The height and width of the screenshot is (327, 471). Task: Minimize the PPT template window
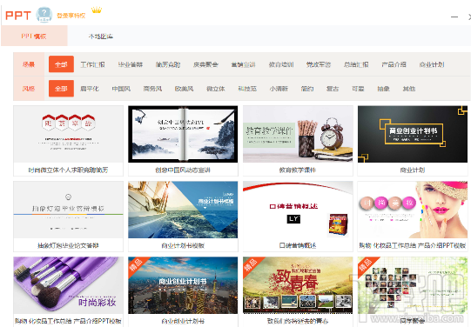[x=454, y=17]
